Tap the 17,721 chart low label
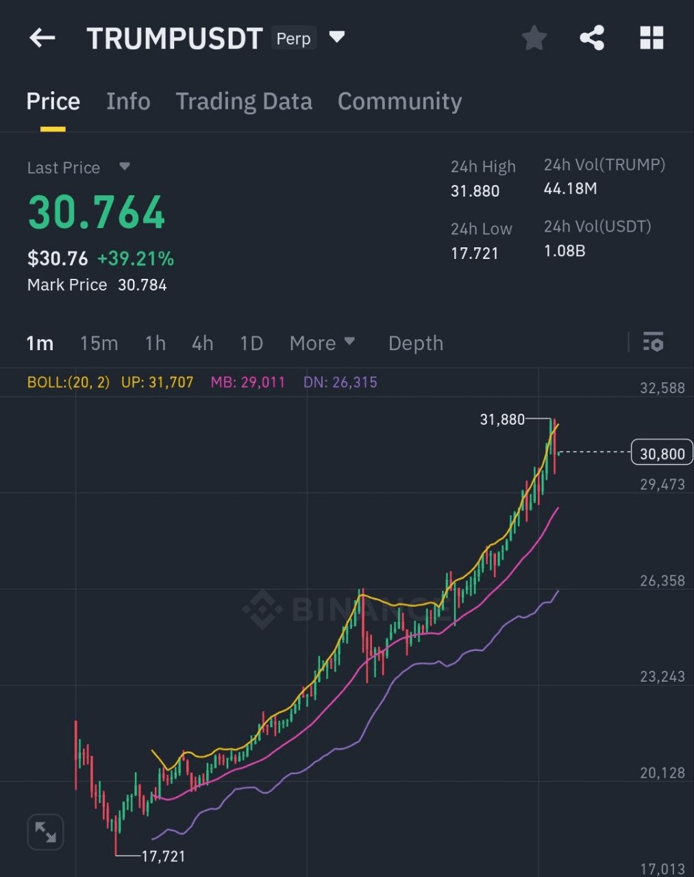 (163, 856)
